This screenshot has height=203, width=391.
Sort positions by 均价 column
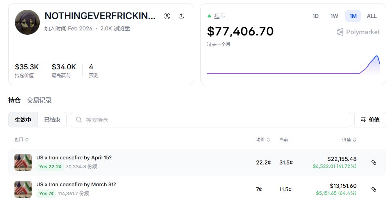pyautogui.click(x=263, y=139)
